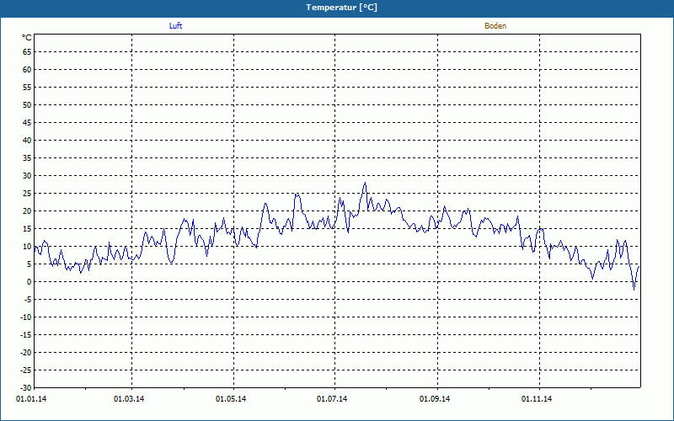Select the 01.05.14 date axis label
Image resolution: width=674 pixels, height=421 pixels.
tap(231, 399)
